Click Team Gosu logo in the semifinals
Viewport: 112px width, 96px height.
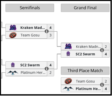(x=13, y=35)
